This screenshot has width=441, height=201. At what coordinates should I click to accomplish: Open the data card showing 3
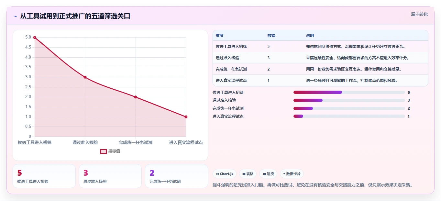110,176
